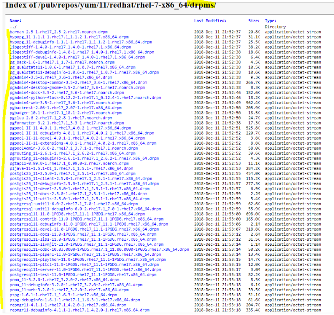
Task: Go to parent directory ../ link
Action: pyautogui.click(x=13, y=27)
